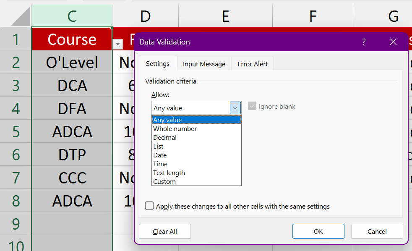Click the filter arrow in Course header
The image size is (412, 251).
[118, 44]
